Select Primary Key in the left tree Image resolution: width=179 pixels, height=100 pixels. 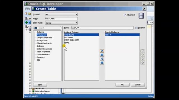(42, 35)
